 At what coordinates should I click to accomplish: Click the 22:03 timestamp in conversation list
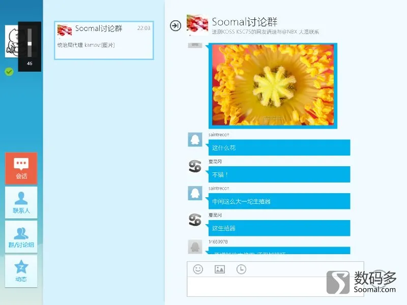[144, 28]
